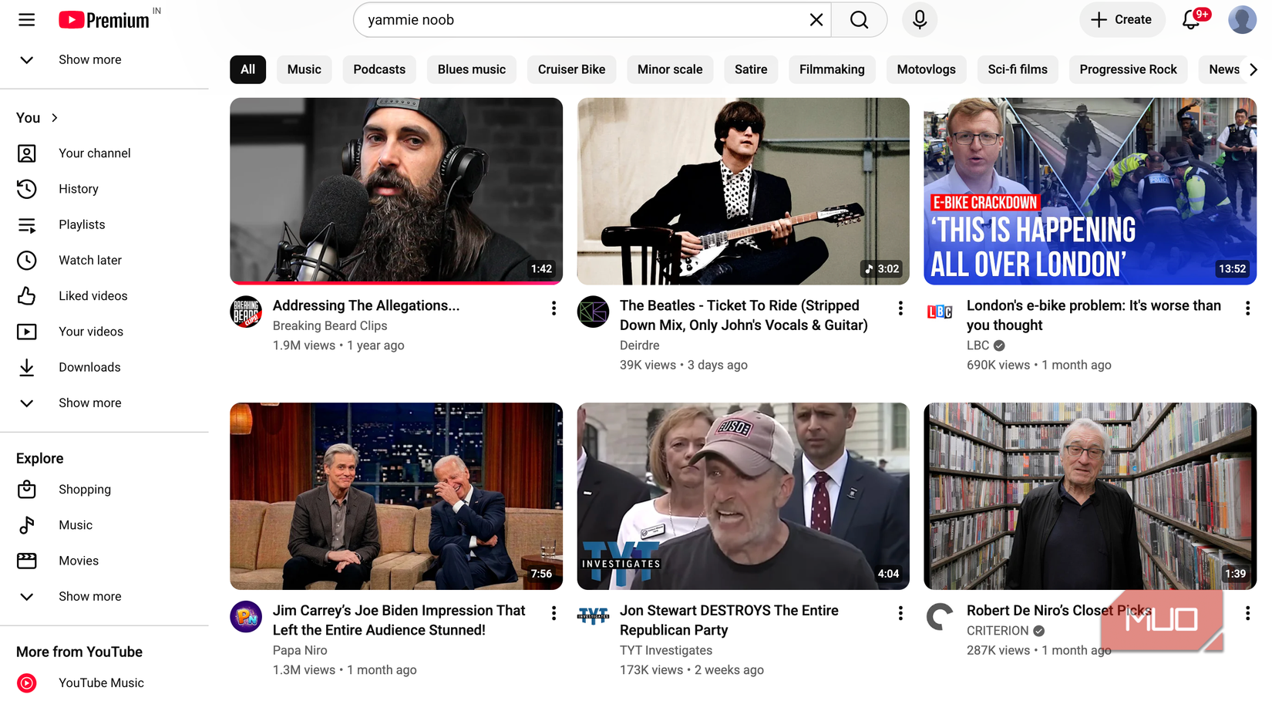Open Deirdre channel name link
The width and height of the screenshot is (1272, 701).
(639, 345)
